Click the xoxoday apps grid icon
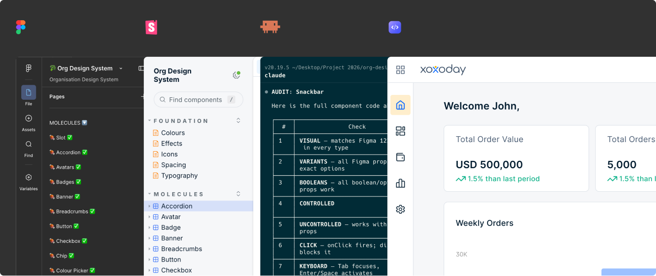This screenshot has height=276, width=656. tap(400, 70)
